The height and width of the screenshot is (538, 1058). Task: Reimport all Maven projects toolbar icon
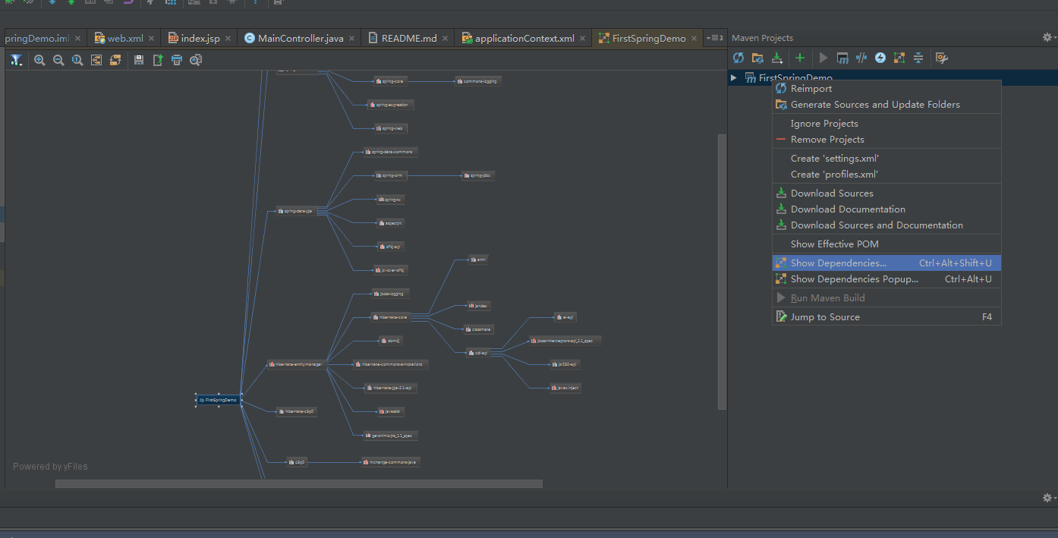(x=738, y=58)
